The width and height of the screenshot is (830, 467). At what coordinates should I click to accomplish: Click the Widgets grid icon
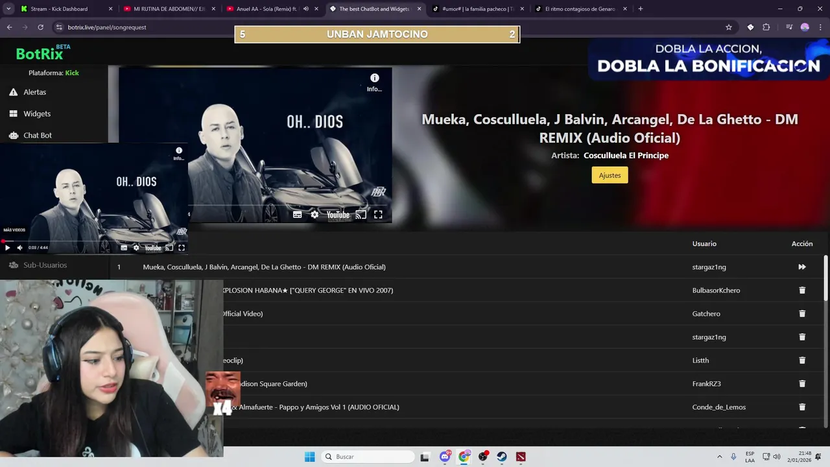(13, 114)
